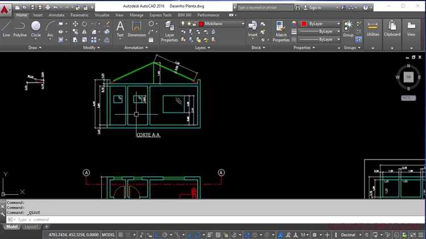
Task: Expand the Layers panel
Action: 203,48
